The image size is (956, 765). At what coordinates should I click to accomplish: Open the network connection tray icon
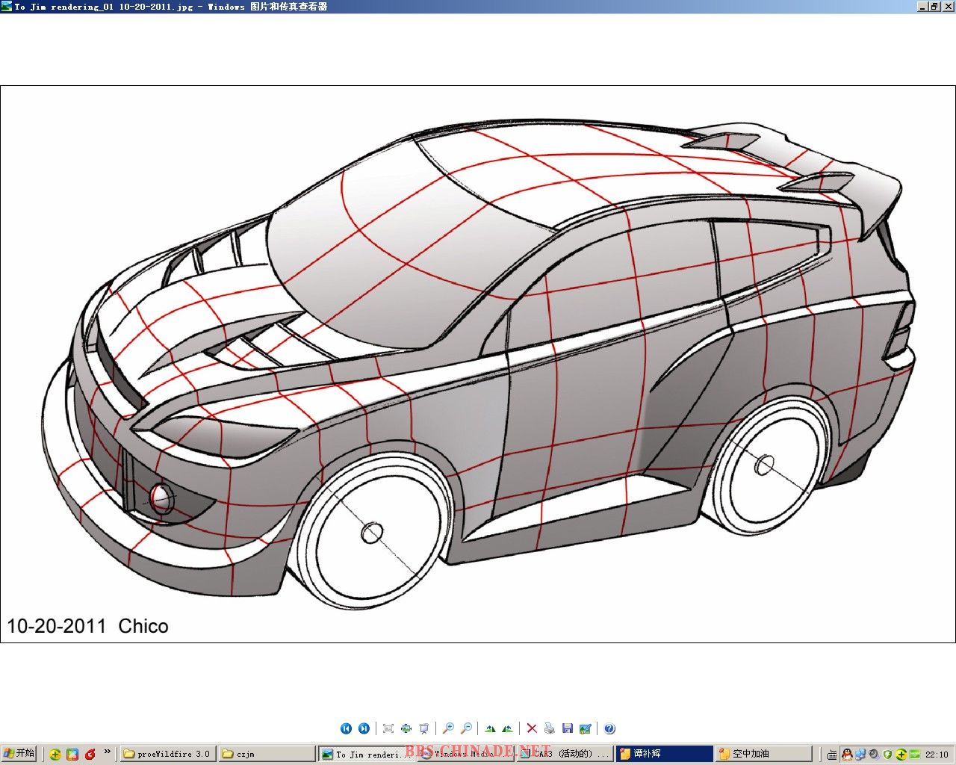pos(860,755)
